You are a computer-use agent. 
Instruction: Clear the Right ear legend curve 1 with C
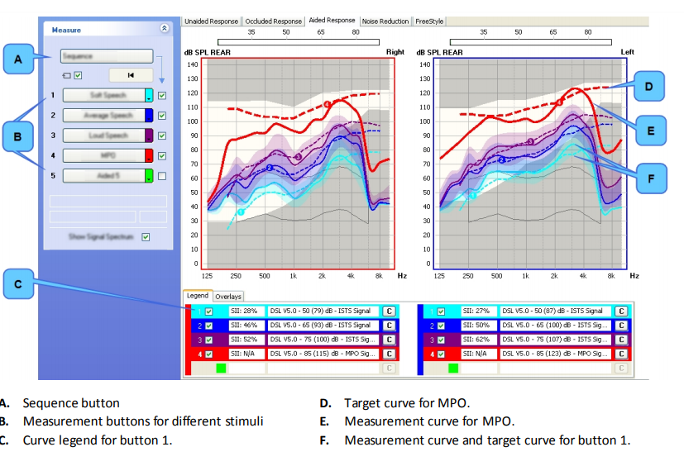point(389,311)
